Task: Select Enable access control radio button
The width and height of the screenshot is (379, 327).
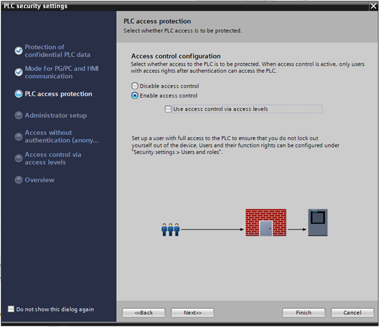Action: point(135,95)
